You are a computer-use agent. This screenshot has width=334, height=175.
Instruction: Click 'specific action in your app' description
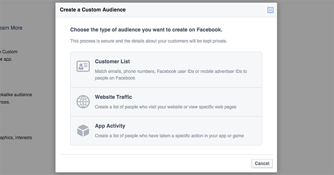click(x=169, y=136)
